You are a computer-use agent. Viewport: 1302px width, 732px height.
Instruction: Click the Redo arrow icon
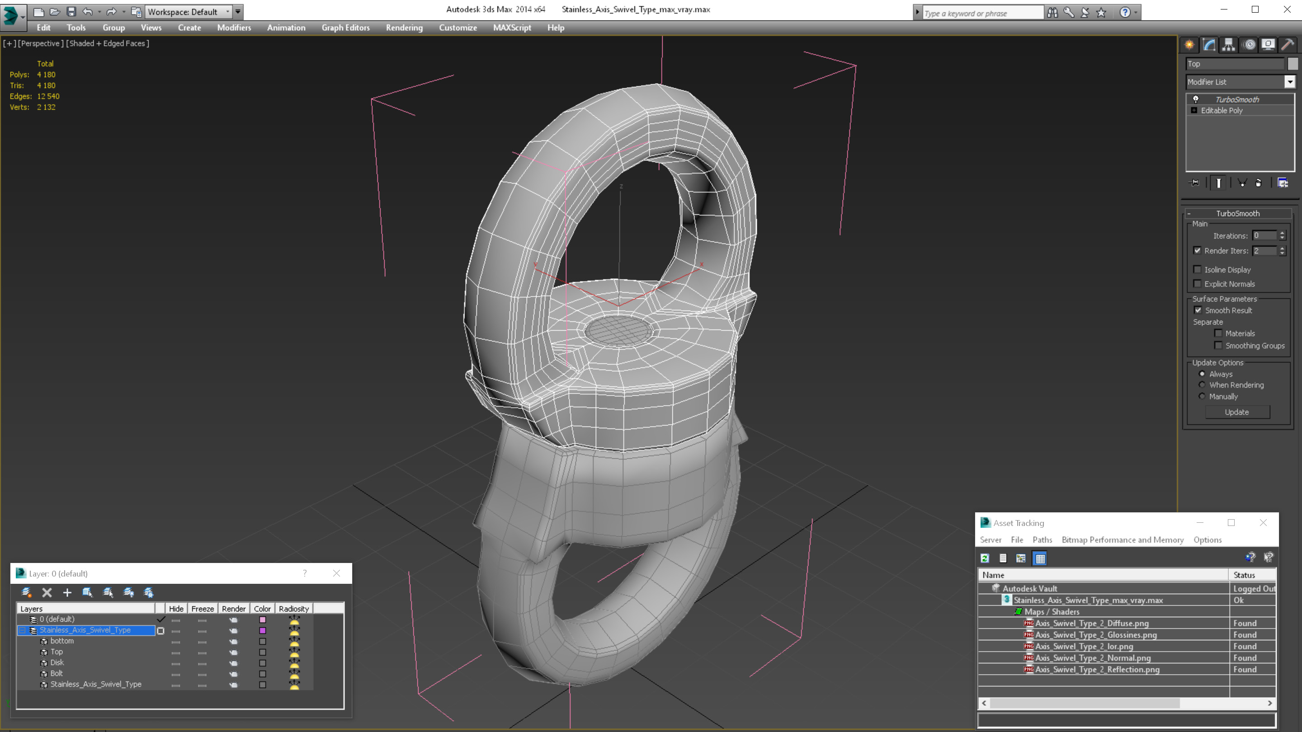[x=111, y=12]
